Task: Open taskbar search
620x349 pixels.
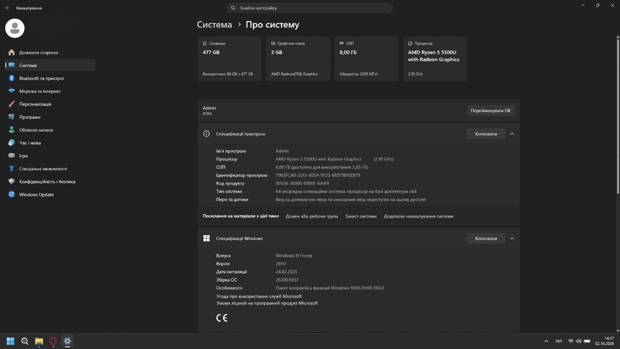Action: click(x=25, y=341)
